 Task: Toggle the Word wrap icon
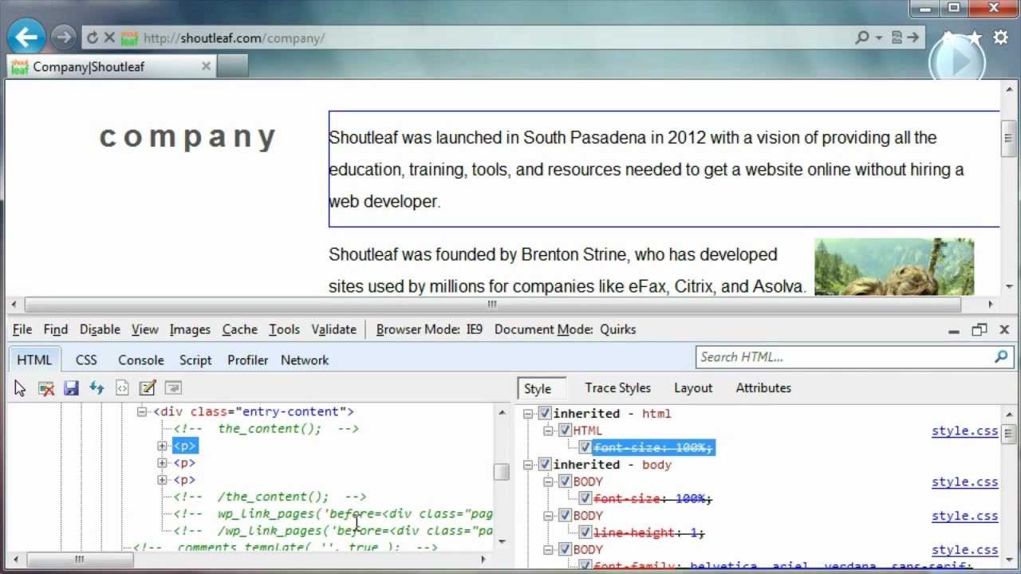173,388
